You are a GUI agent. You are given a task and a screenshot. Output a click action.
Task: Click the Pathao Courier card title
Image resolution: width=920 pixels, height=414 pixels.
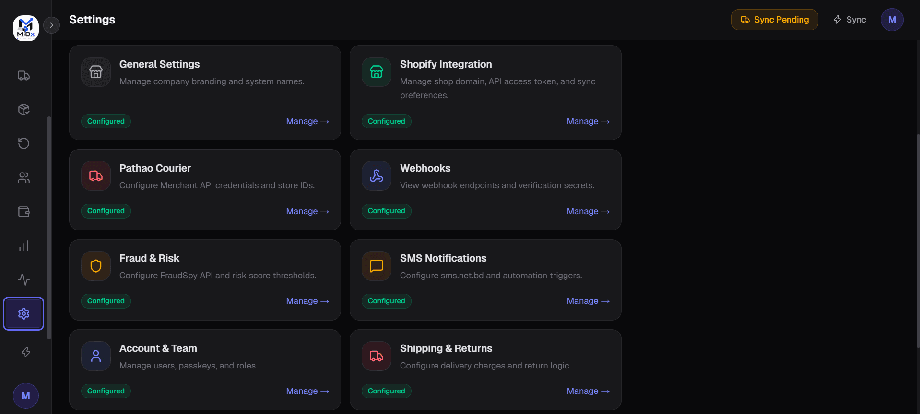pos(155,168)
